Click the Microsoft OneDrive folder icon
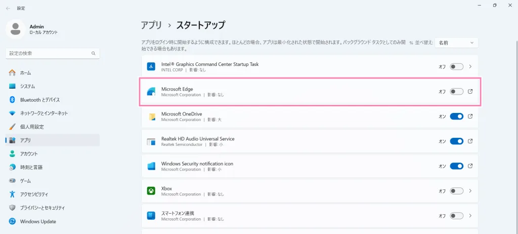This screenshot has width=518, height=234. pyautogui.click(x=151, y=116)
